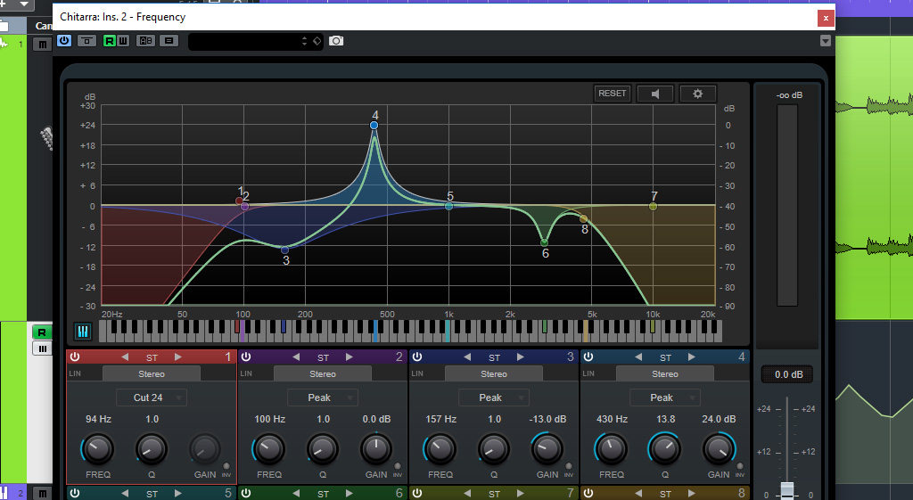Toggle the track R read button in project window
The image size is (913, 500).
(41, 332)
